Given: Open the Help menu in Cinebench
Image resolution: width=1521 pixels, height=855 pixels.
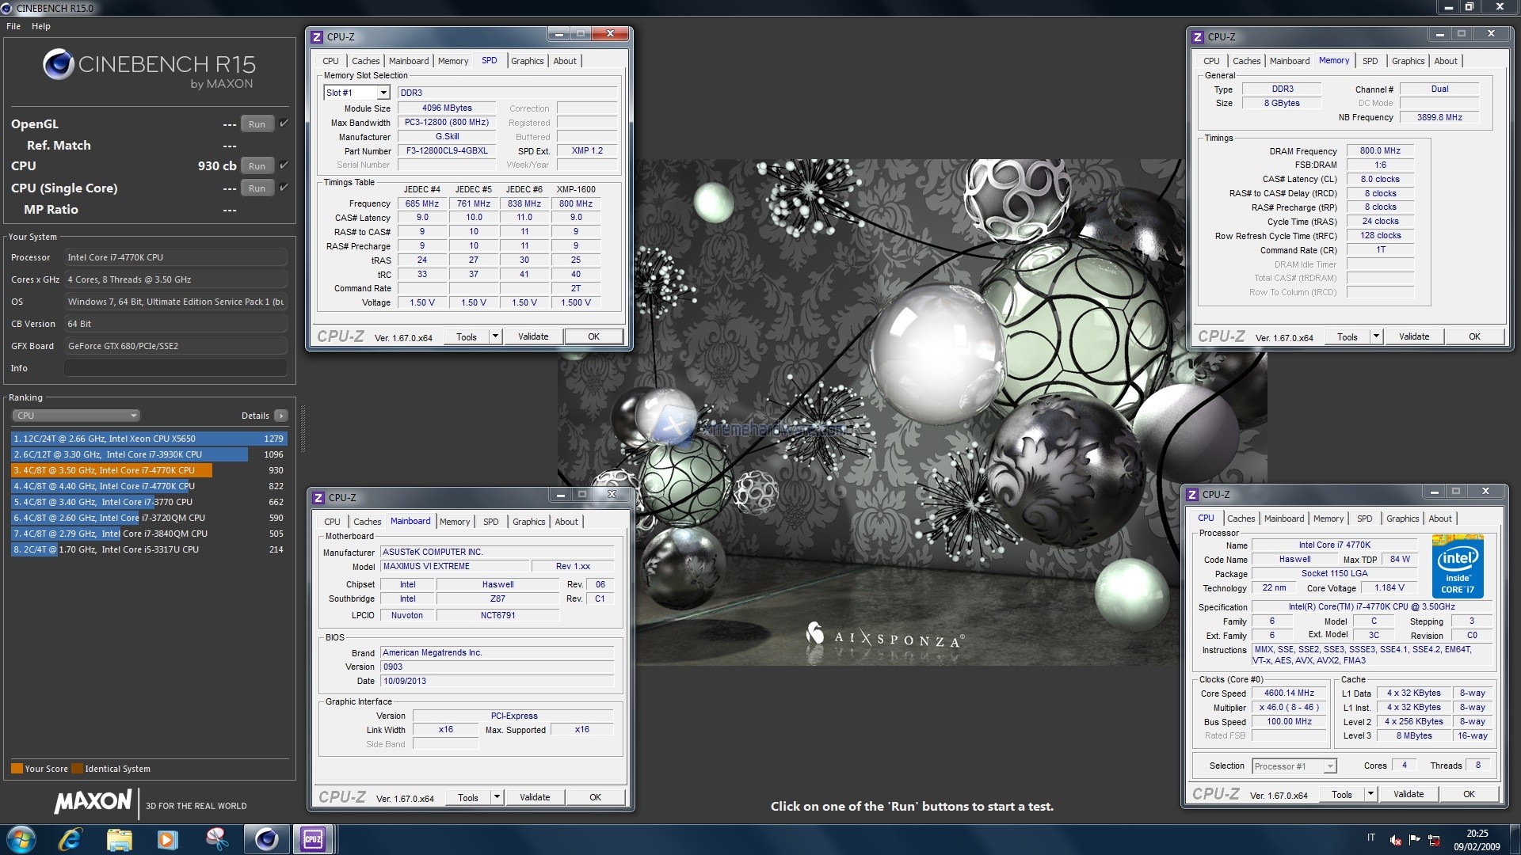Looking at the screenshot, I should (40, 26).
